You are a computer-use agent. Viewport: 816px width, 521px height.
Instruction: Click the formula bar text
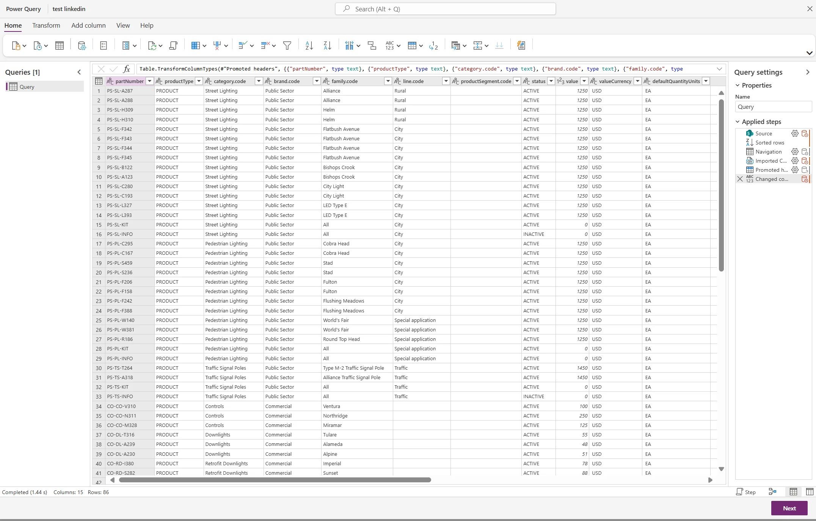pyautogui.click(x=411, y=69)
